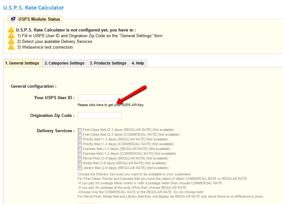283x204 pixels.
Task: Tick Express Mail REGULAR RATE checkbox
Action: click(x=80, y=149)
